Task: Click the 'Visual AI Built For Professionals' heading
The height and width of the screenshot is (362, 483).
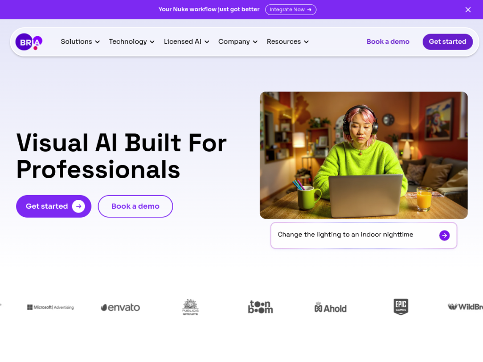Action: 121,156
